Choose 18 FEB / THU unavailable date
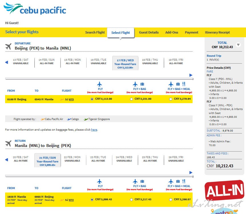This screenshot has width=246, height=214. tap(150, 62)
